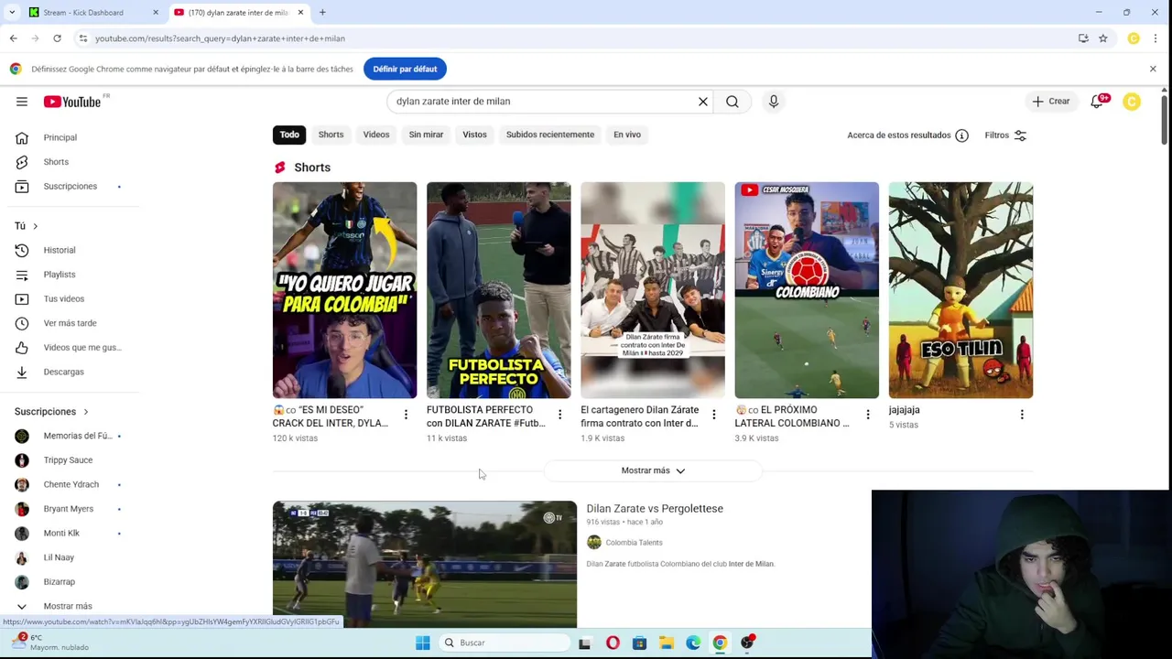Viewport: 1172px width, 659px height.
Task: Select the 'En vivo' filter chip
Action: 627,135
